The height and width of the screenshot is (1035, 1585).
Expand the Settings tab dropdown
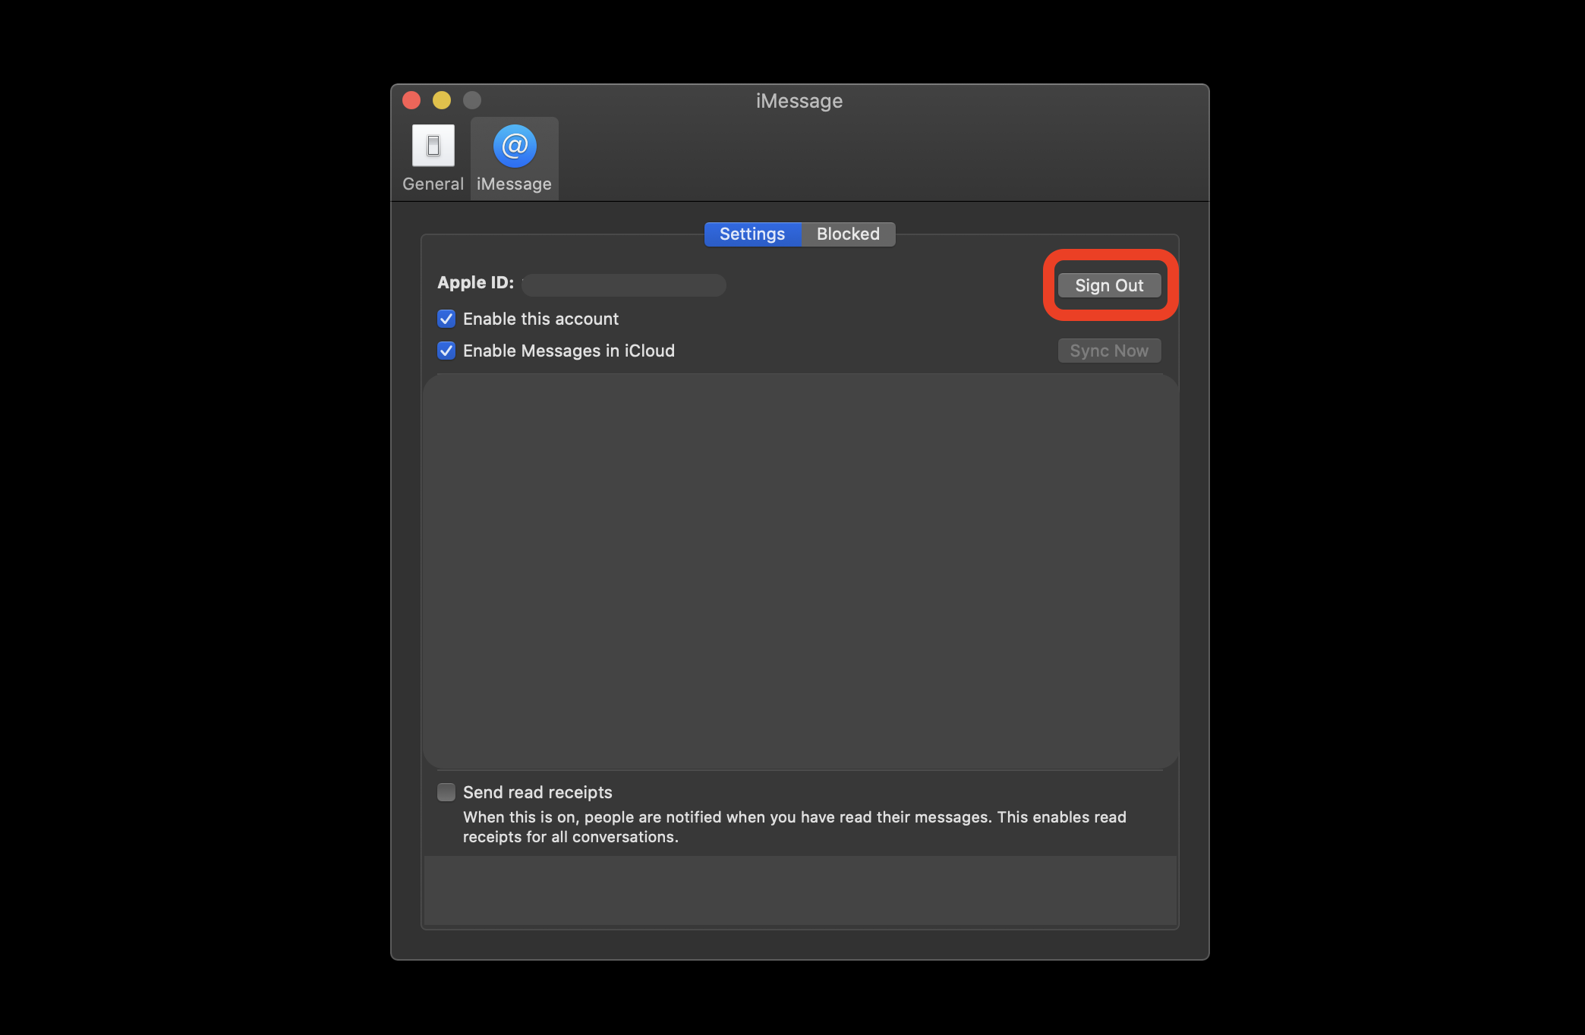[x=752, y=234]
